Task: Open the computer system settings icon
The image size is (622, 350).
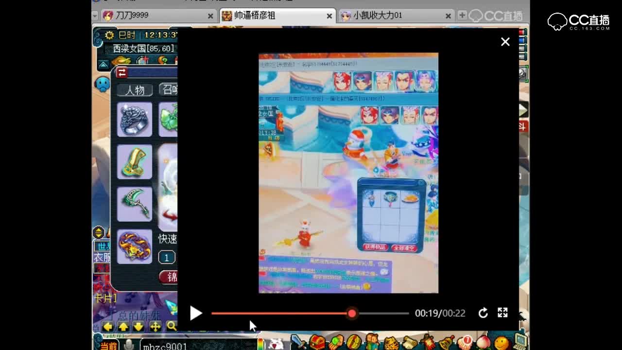Action: [x=520, y=341]
